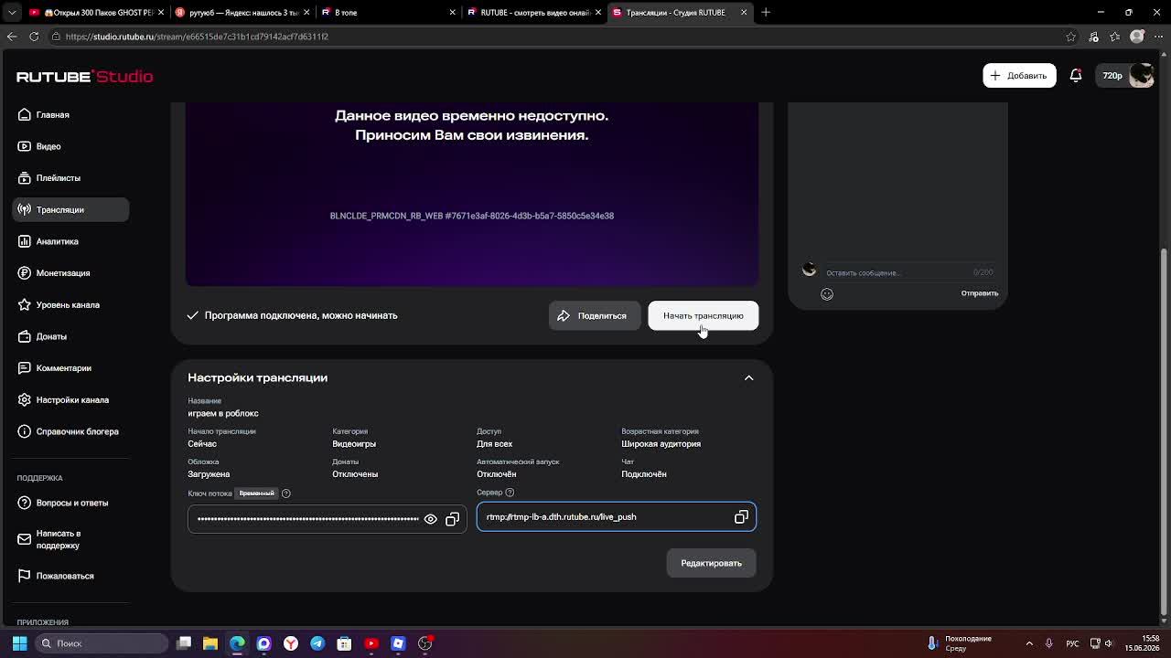Open the Roblox taskbar icon
The image size is (1171, 658).
coord(398,643)
